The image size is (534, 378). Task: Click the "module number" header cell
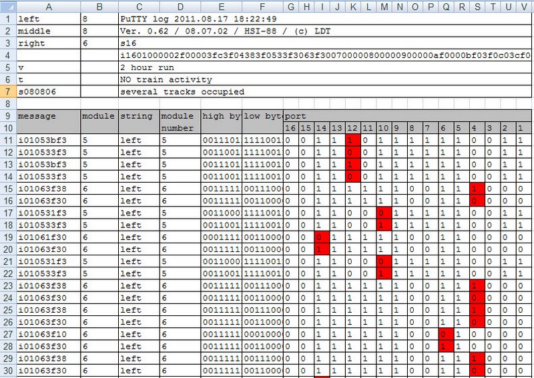[180, 121]
